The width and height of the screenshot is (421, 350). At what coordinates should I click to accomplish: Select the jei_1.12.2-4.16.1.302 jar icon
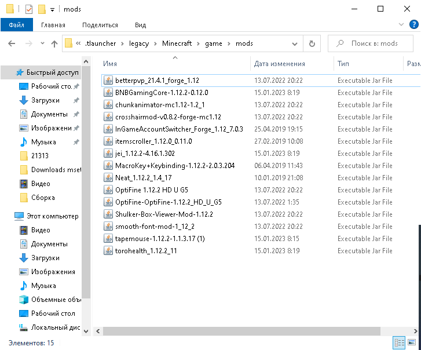pyautogui.click(x=108, y=153)
